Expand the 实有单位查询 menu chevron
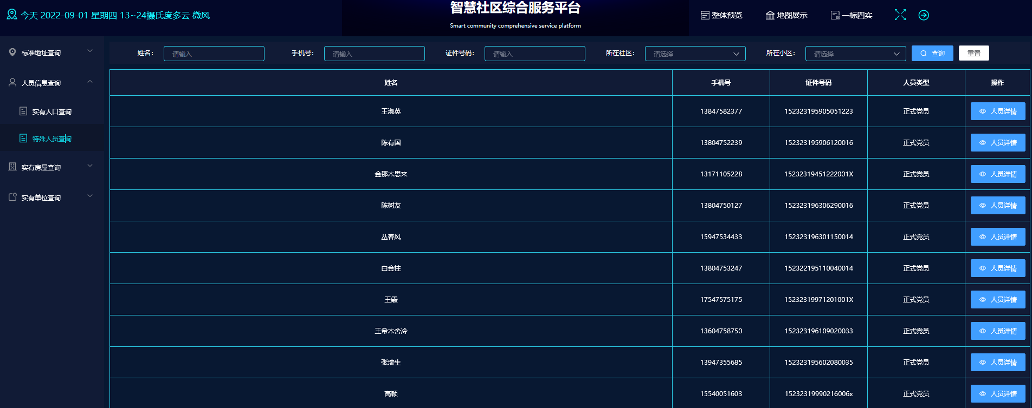This screenshot has width=1032, height=408. [90, 196]
